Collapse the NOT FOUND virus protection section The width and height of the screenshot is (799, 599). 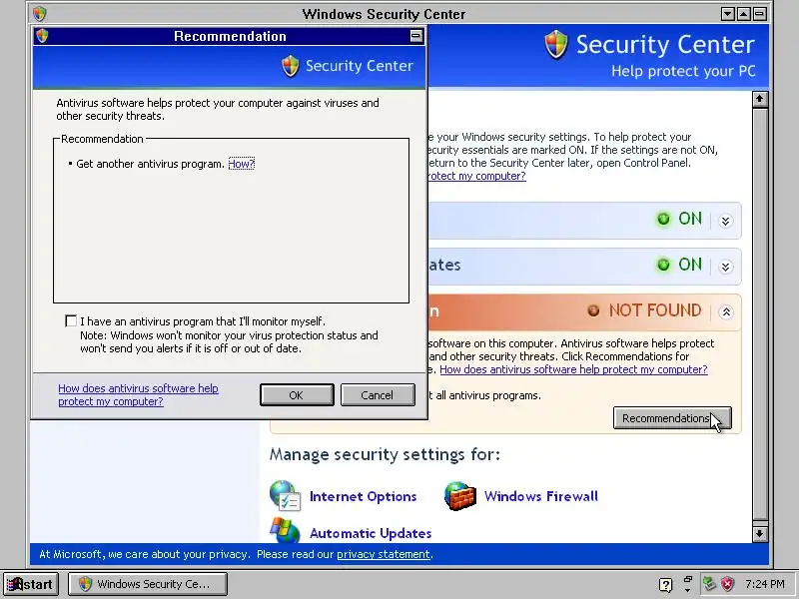tap(726, 311)
